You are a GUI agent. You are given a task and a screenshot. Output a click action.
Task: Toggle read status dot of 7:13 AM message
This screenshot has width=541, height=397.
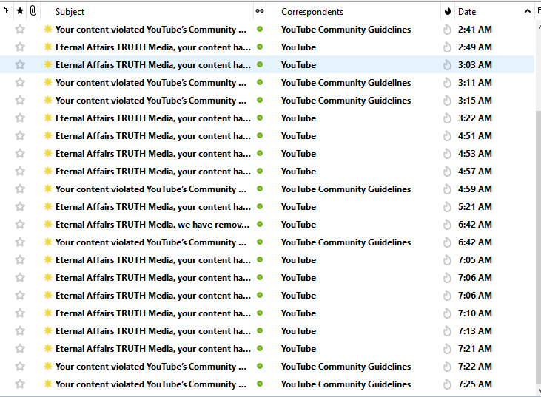(x=259, y=331)
